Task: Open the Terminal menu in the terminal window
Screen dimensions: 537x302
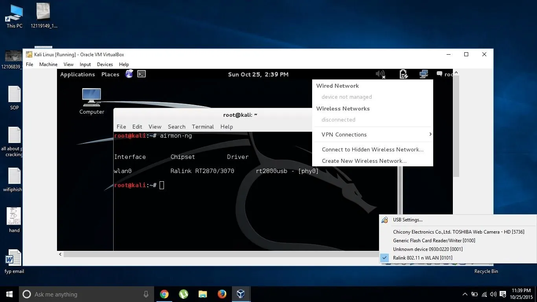Action: click(x=202, y=127)
